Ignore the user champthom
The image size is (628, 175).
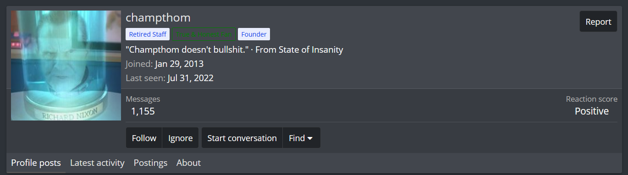[181, 138]
